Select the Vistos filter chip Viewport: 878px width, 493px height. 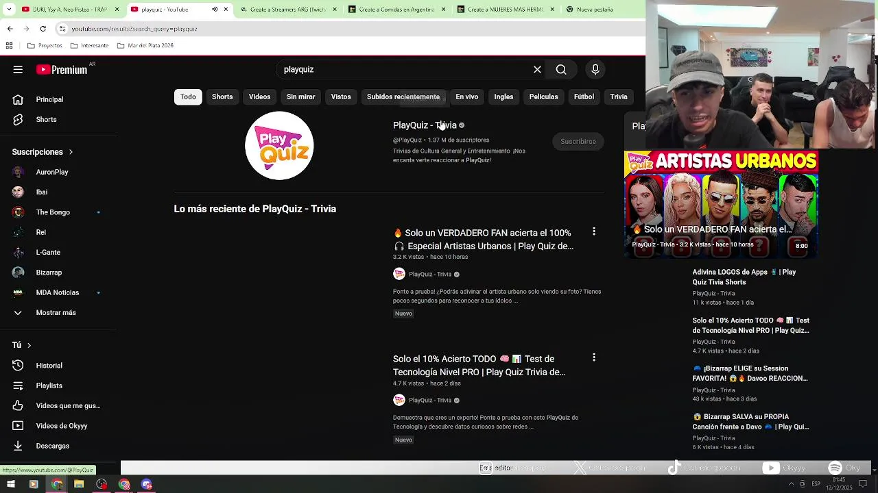341,97
